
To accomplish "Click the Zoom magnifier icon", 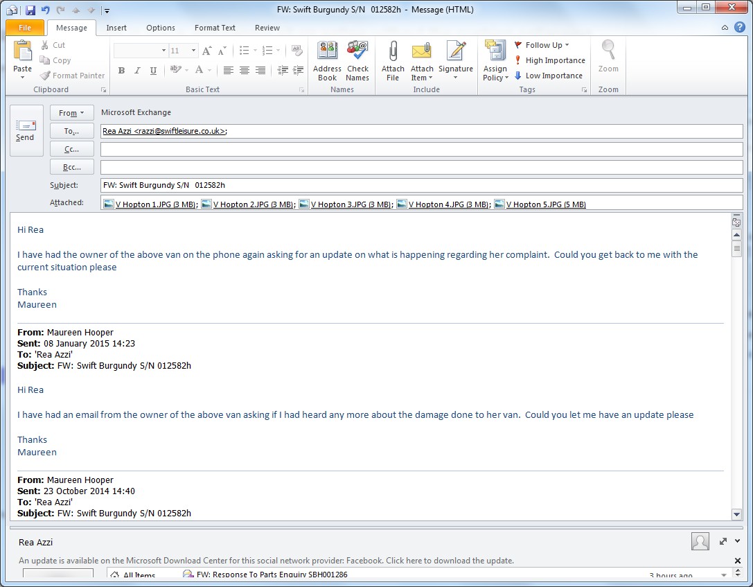I will tap(608, 51).
